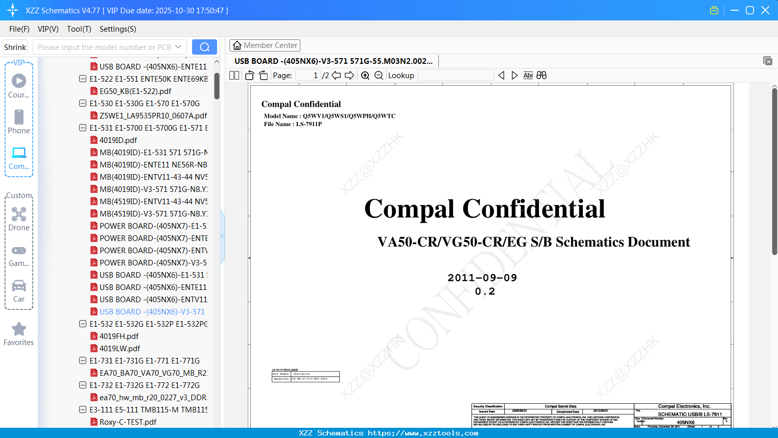Open MB(4019ID)-ENTE11 NE56R-NB file

(x=153, y=164)
